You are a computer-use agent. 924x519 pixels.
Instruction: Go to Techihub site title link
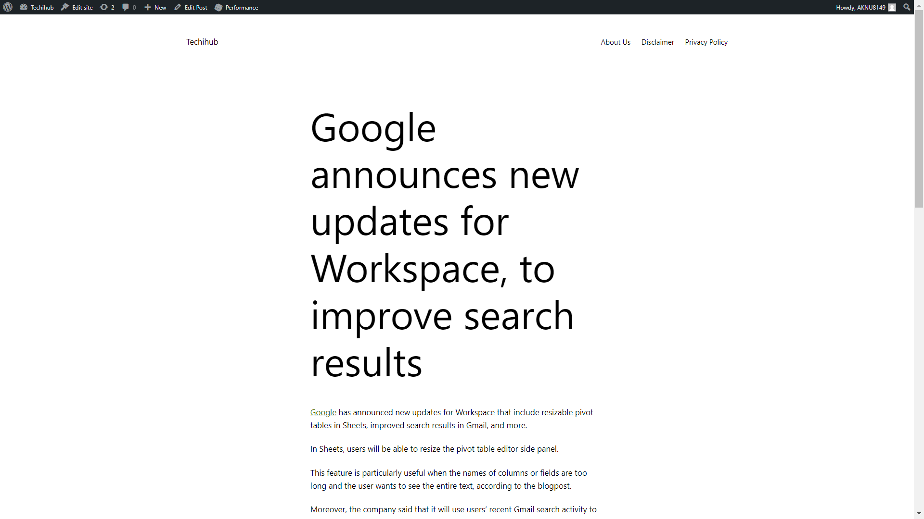tap(202, 42)
